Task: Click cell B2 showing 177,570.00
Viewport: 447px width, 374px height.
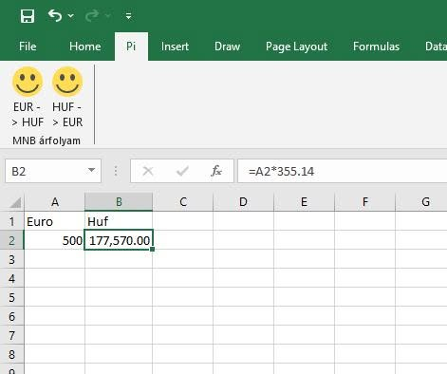Action: point(119,240)
